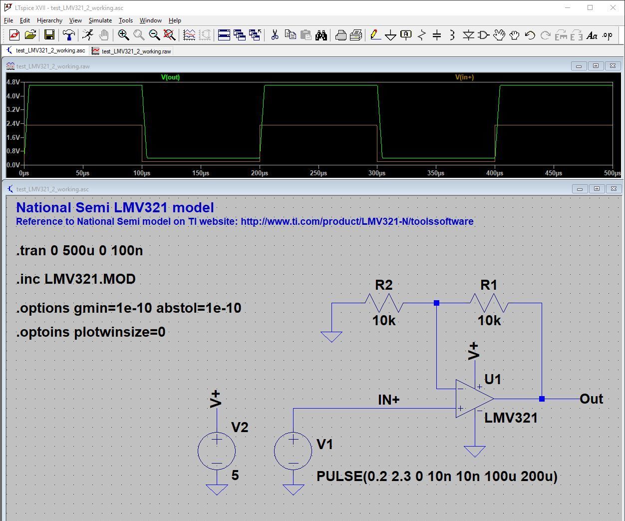Click the Undo icon
The height and width of the screenshot is (521, 625).
pyautogui.click(x=529, y=35)
